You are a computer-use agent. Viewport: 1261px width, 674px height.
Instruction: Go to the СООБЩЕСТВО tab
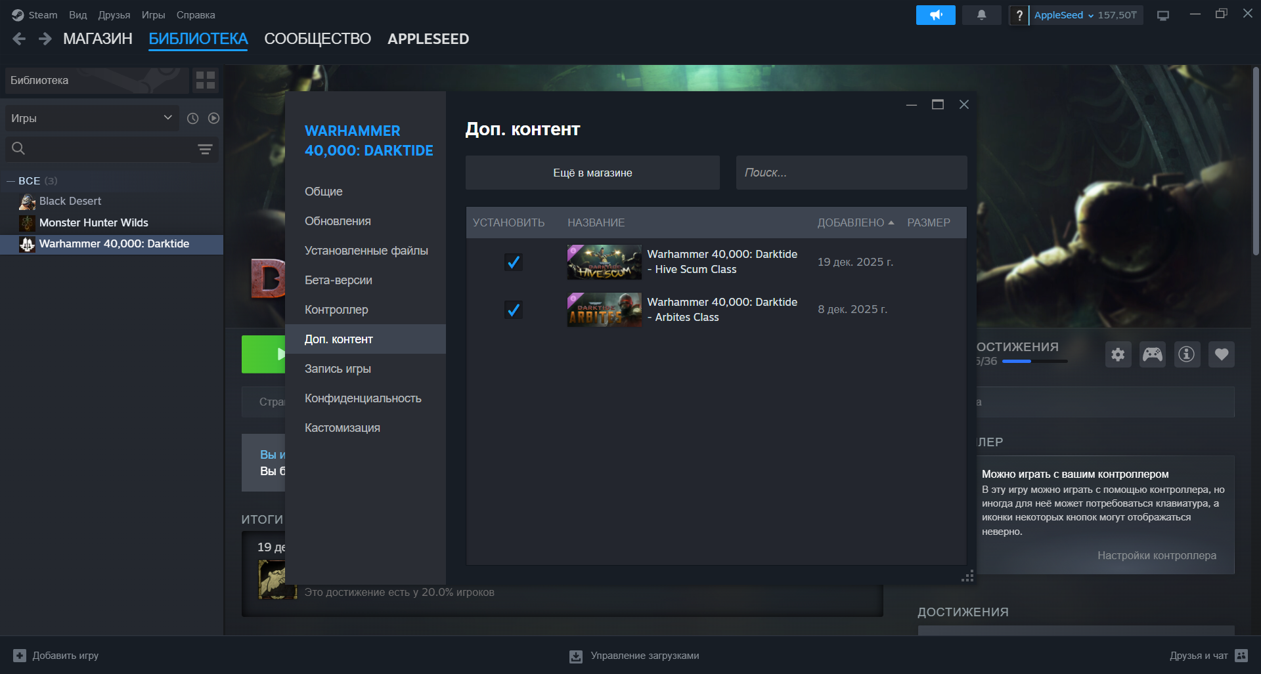pyautogui.click(x=317, y=39)
